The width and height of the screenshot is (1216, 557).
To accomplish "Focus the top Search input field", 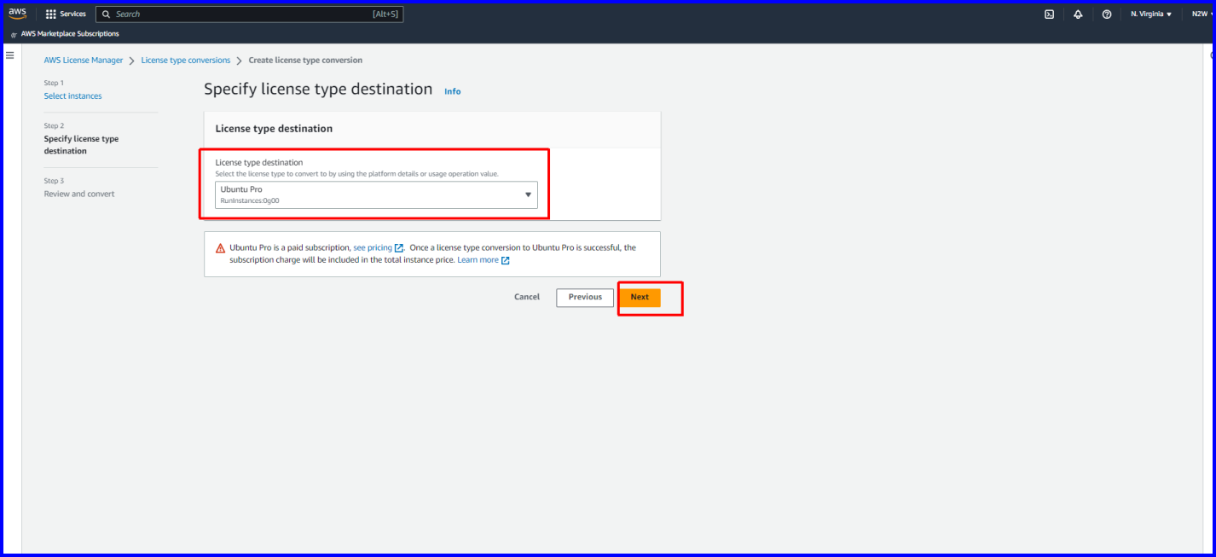I will [x=249, y=15].
